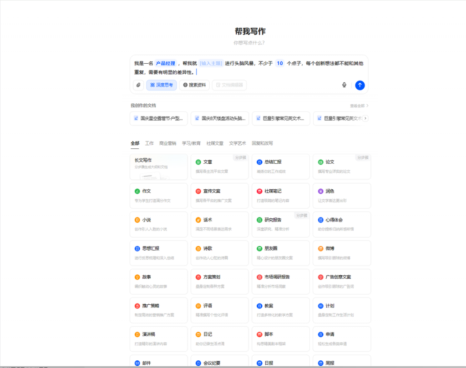Image resolution: width=466 pixels, height=368 pixels.
Task: Open the 国庆星空露营节 document thumbnail
Action: (159, 118)
